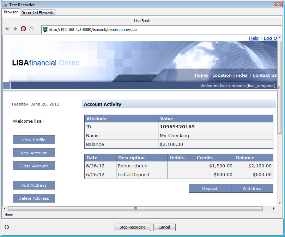Click the globe icon in the address bar

point(45,30)
